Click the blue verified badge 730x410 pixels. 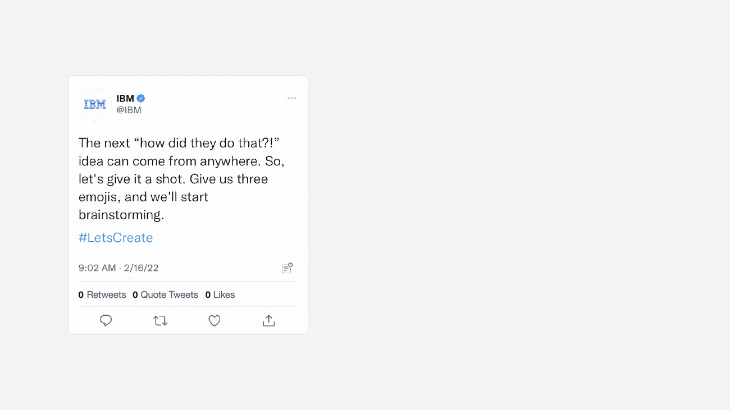point(141,98)
